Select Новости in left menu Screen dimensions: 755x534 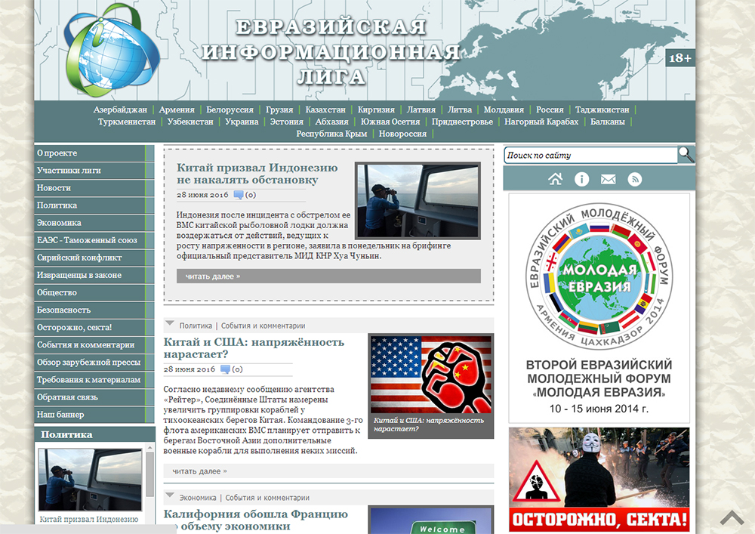coord(54,187)
